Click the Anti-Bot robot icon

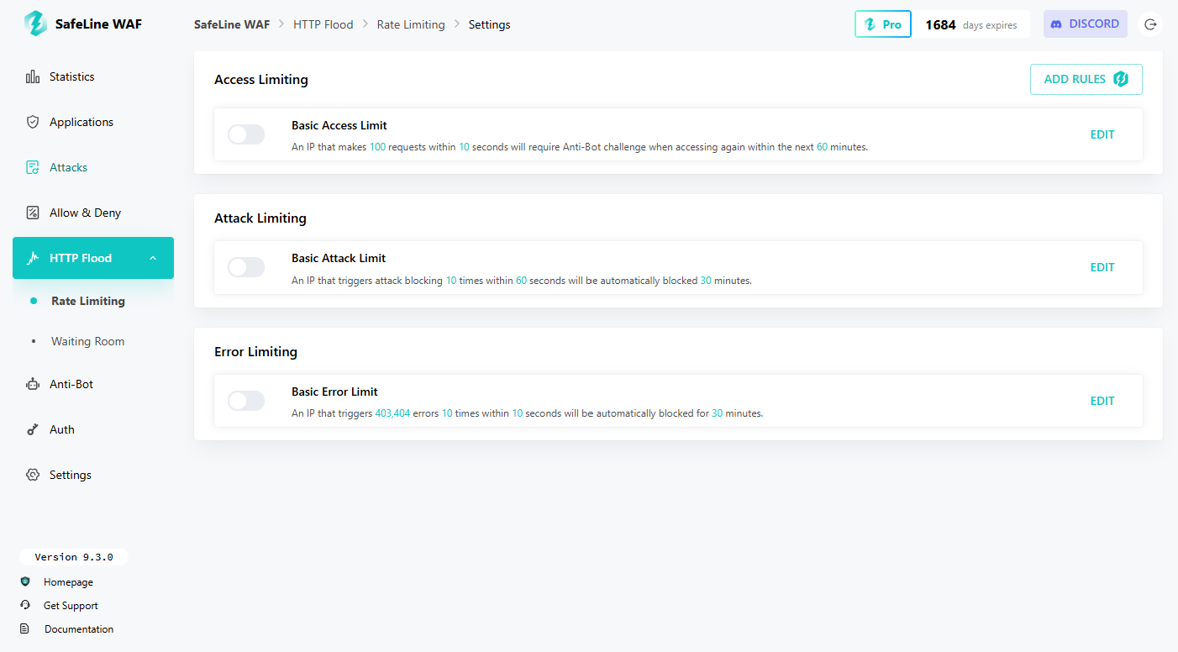coord(33,384)
